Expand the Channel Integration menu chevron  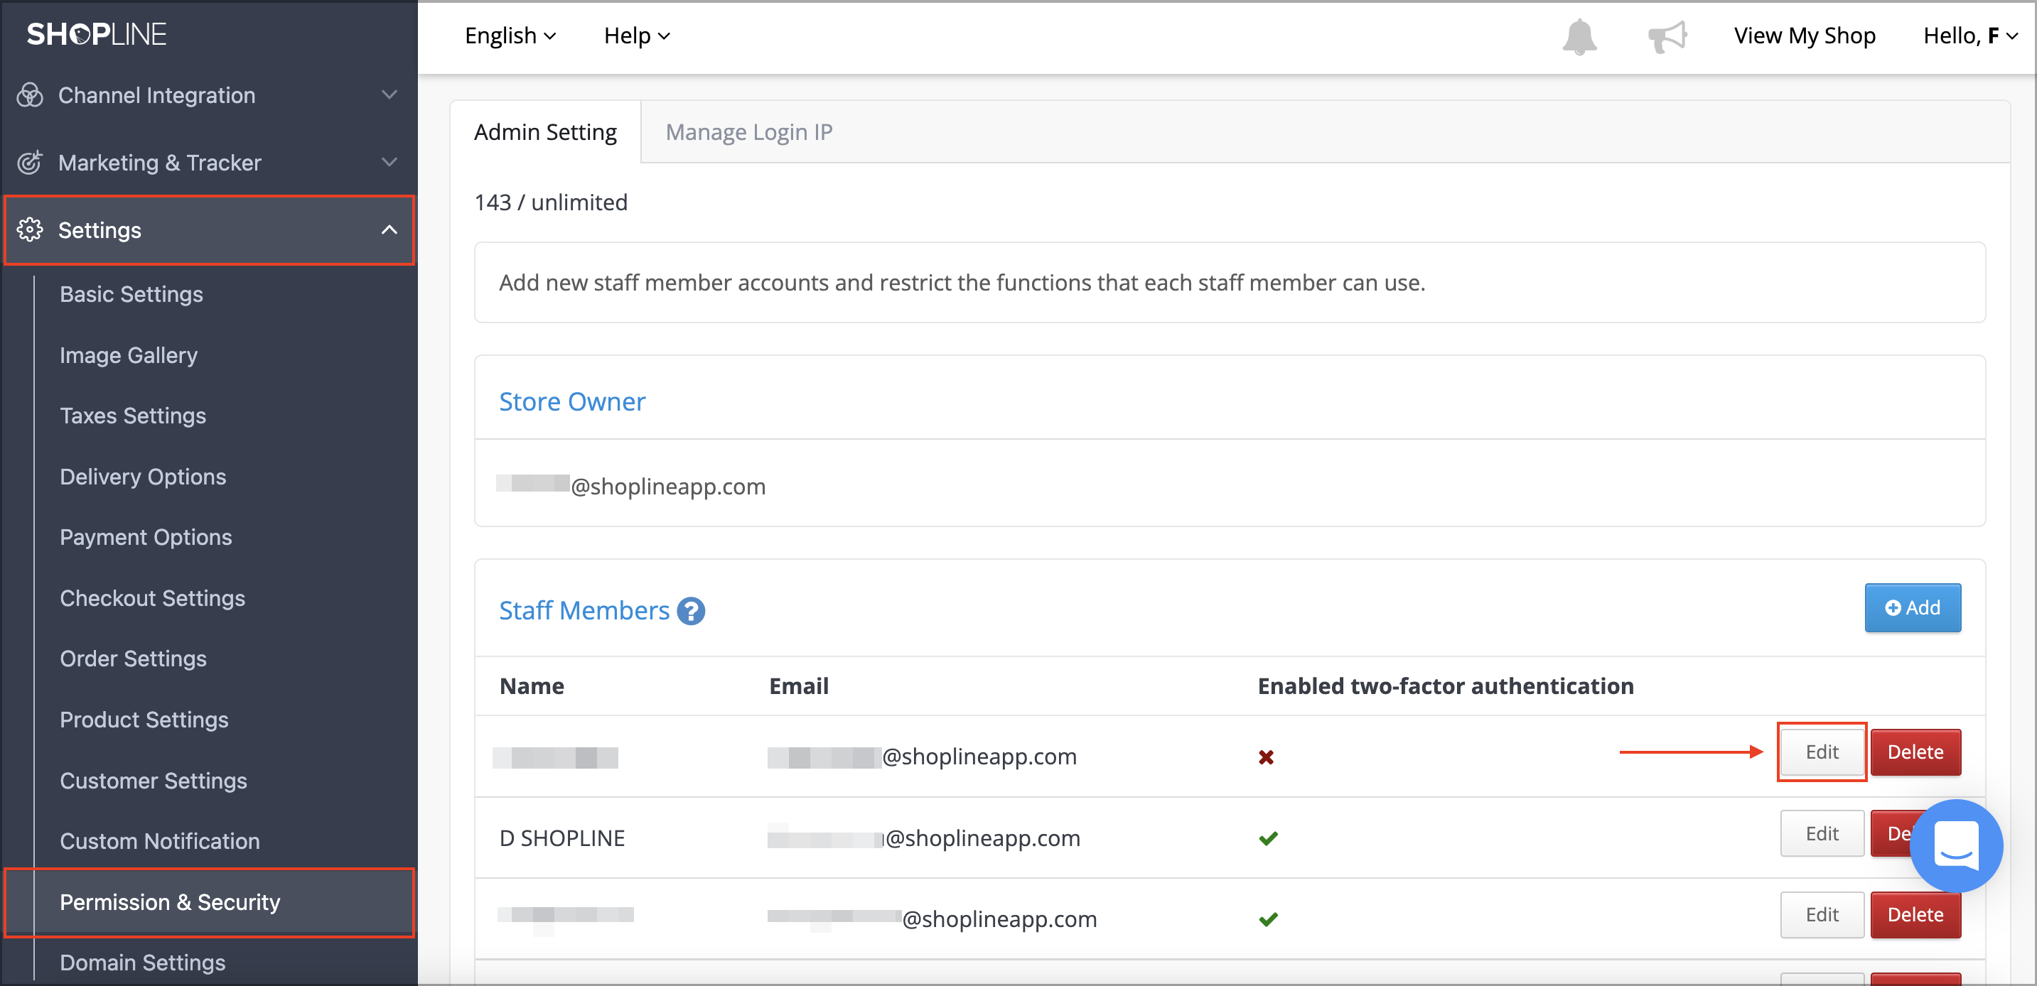pos(389,94)
